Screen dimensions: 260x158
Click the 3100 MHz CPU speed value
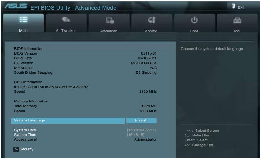pyautogui.click(x=148, y=91)
